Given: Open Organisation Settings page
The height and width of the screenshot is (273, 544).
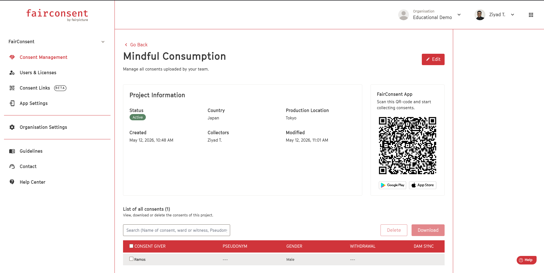Looking at the screenshot, I should pos(43,127).
